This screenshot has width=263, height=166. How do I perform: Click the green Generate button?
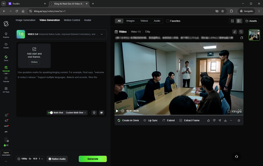click(93, 159)
